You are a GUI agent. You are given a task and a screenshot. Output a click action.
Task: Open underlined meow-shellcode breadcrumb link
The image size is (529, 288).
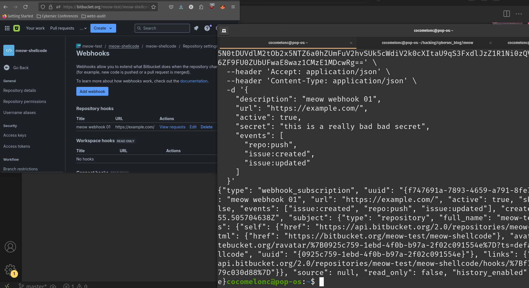pos(124,46)
